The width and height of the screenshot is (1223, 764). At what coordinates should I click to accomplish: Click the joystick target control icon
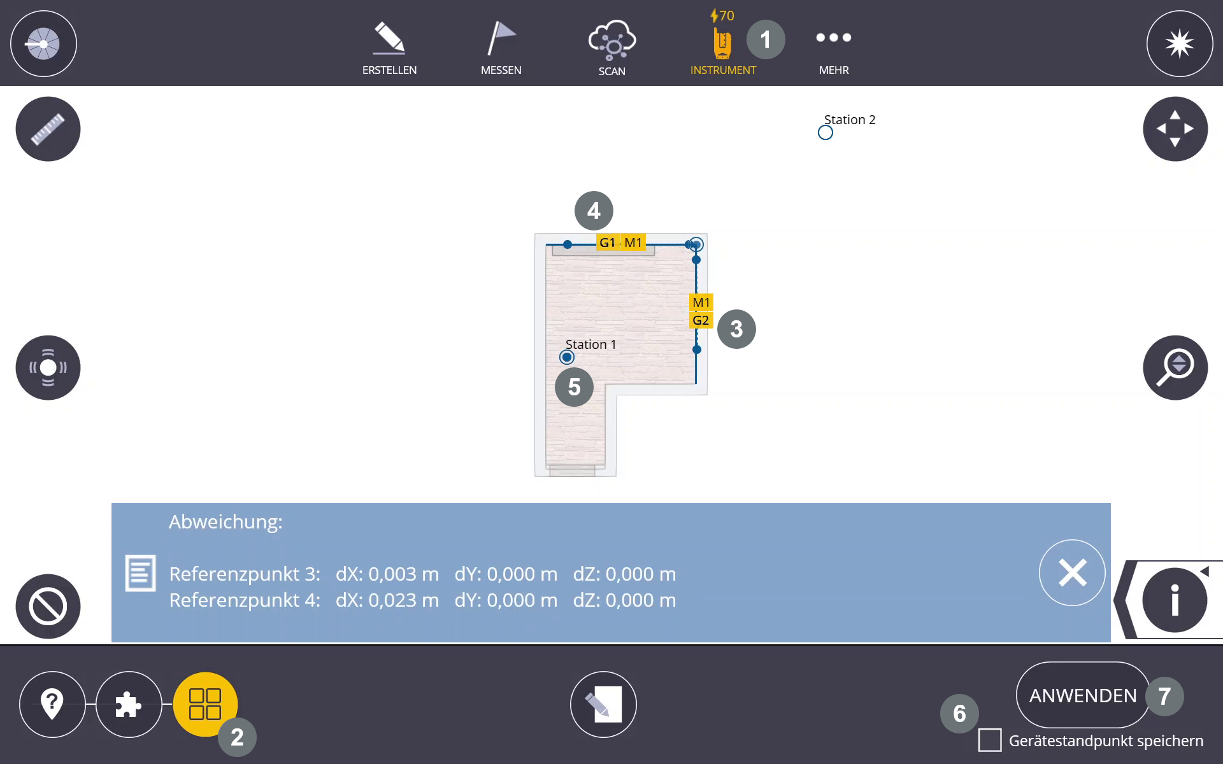(48, 367)
